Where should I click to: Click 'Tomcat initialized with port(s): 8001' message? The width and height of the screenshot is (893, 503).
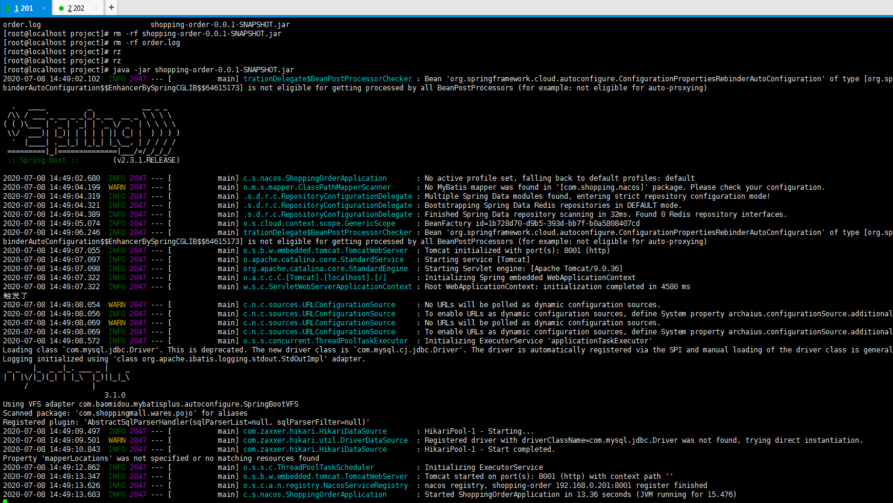518,251
